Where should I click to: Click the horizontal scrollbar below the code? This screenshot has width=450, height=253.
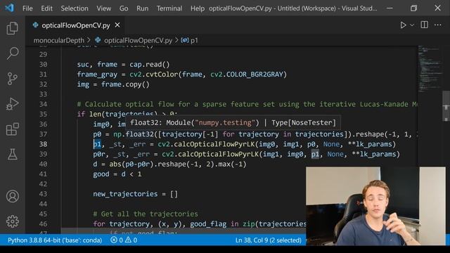point(184,231)
